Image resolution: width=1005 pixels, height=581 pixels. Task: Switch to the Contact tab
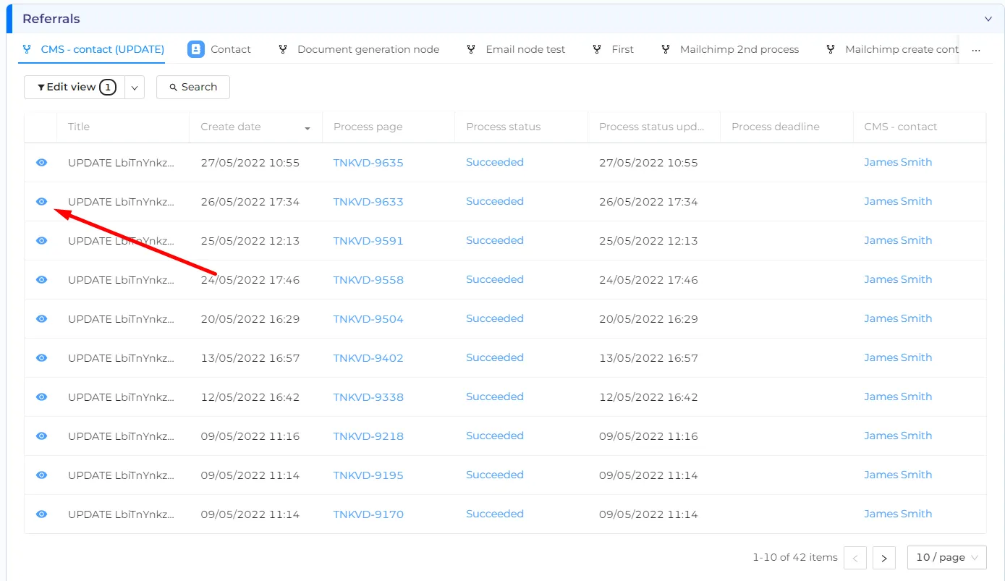click(219, 49)
